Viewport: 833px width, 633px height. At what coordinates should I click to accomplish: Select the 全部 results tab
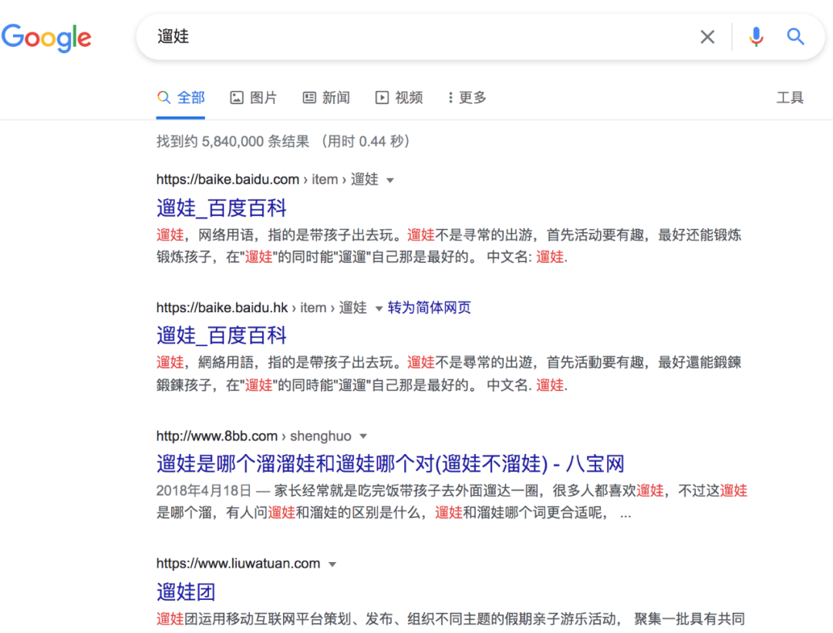(180, 98)
